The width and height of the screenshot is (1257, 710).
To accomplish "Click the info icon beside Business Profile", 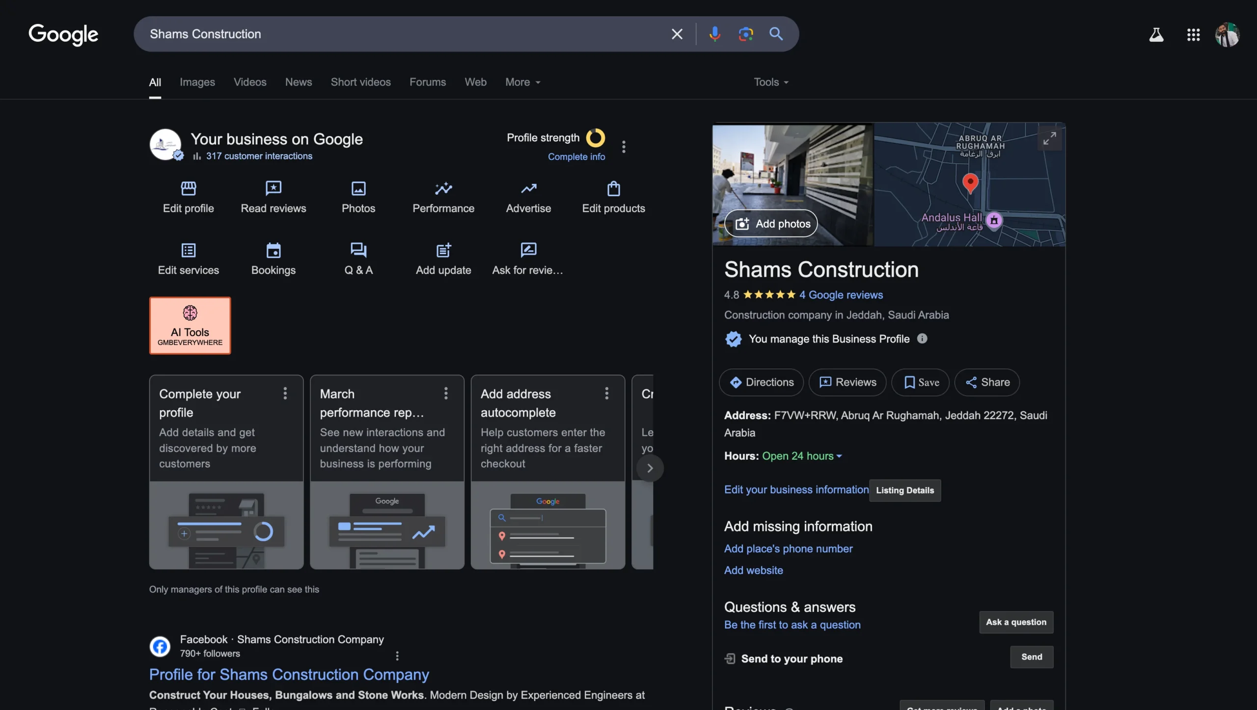I will pos(922,339).
